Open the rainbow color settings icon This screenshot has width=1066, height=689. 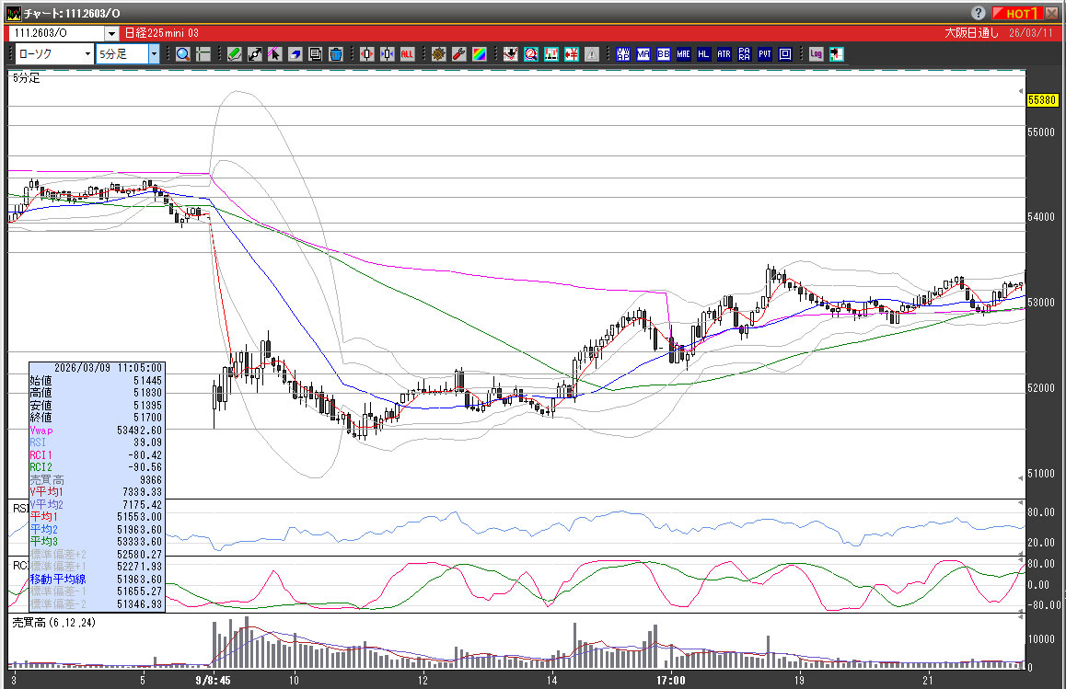480,54
